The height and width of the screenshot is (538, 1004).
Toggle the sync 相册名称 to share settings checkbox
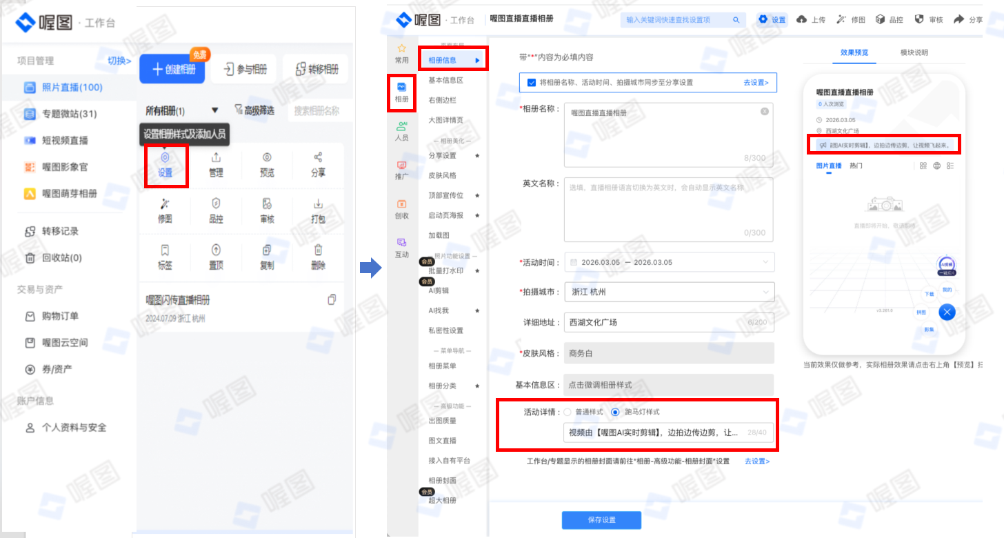pyautogui.click(x=532, y=82)
